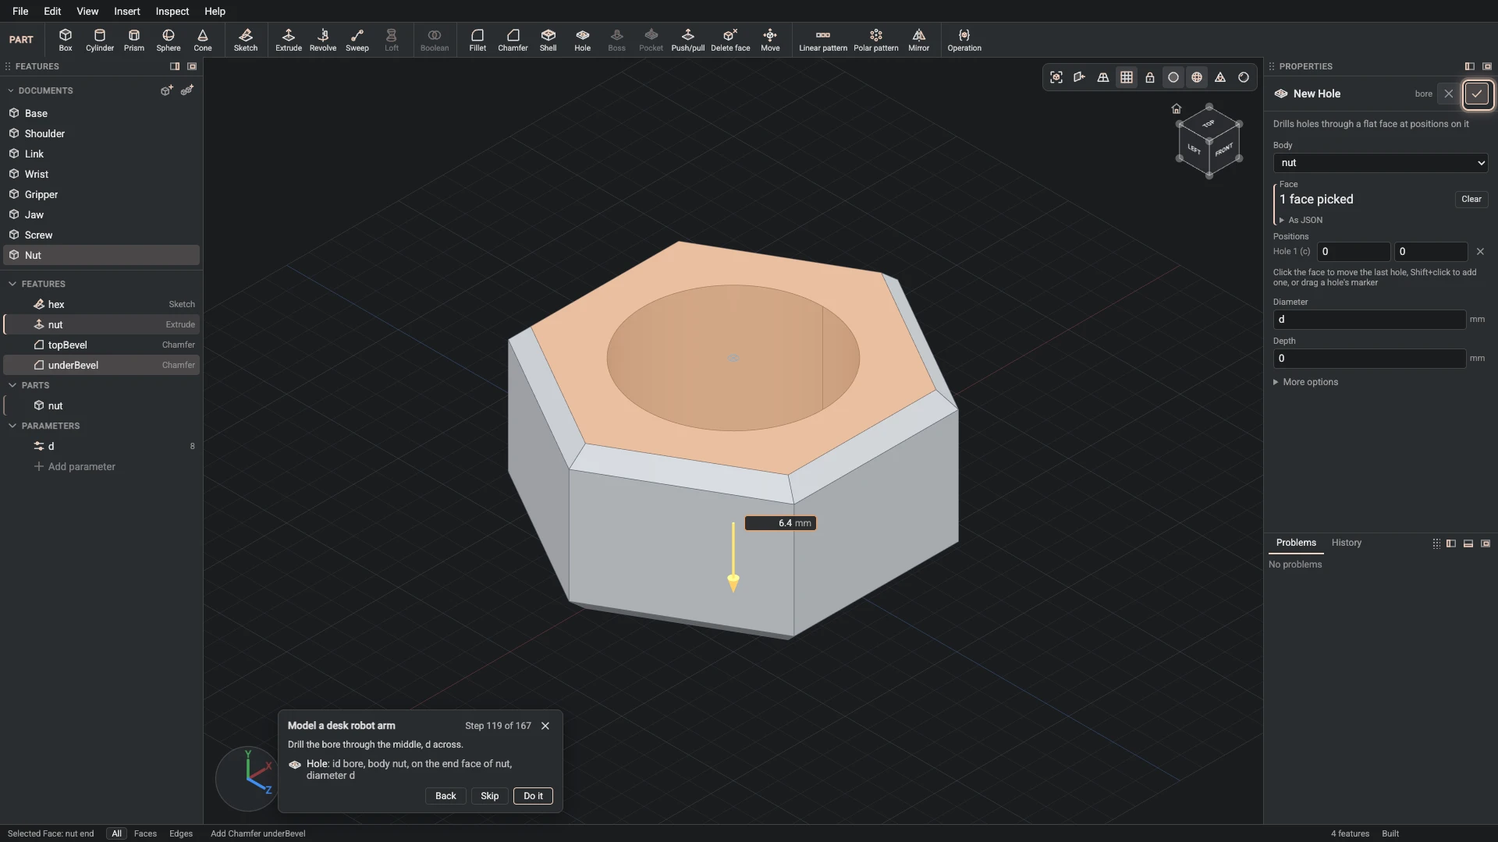This screenshot has height=842, width=1498.
Task: Toggle the grid display in viewport toolbar
Action: pyautogui.click(x=1127, y=77)
